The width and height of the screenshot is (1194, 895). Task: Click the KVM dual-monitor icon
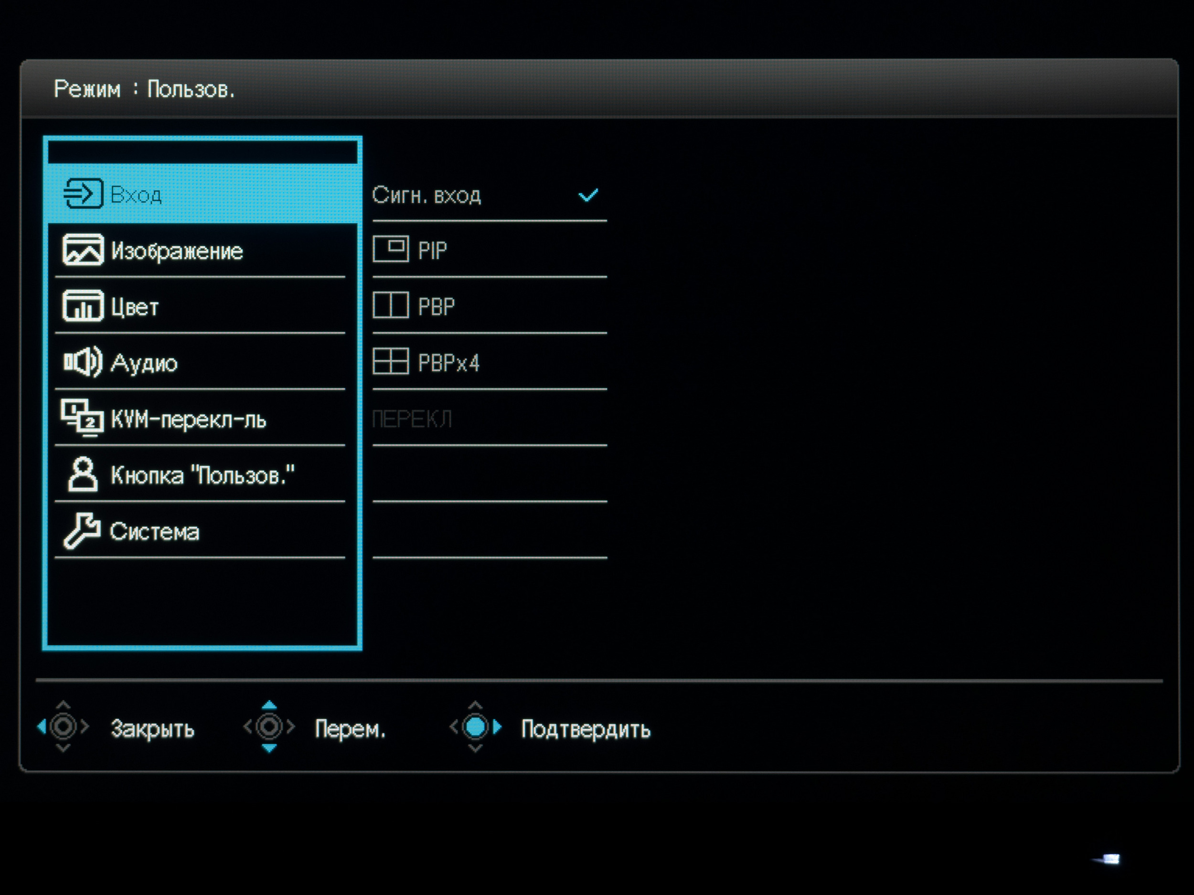[82, 418]
